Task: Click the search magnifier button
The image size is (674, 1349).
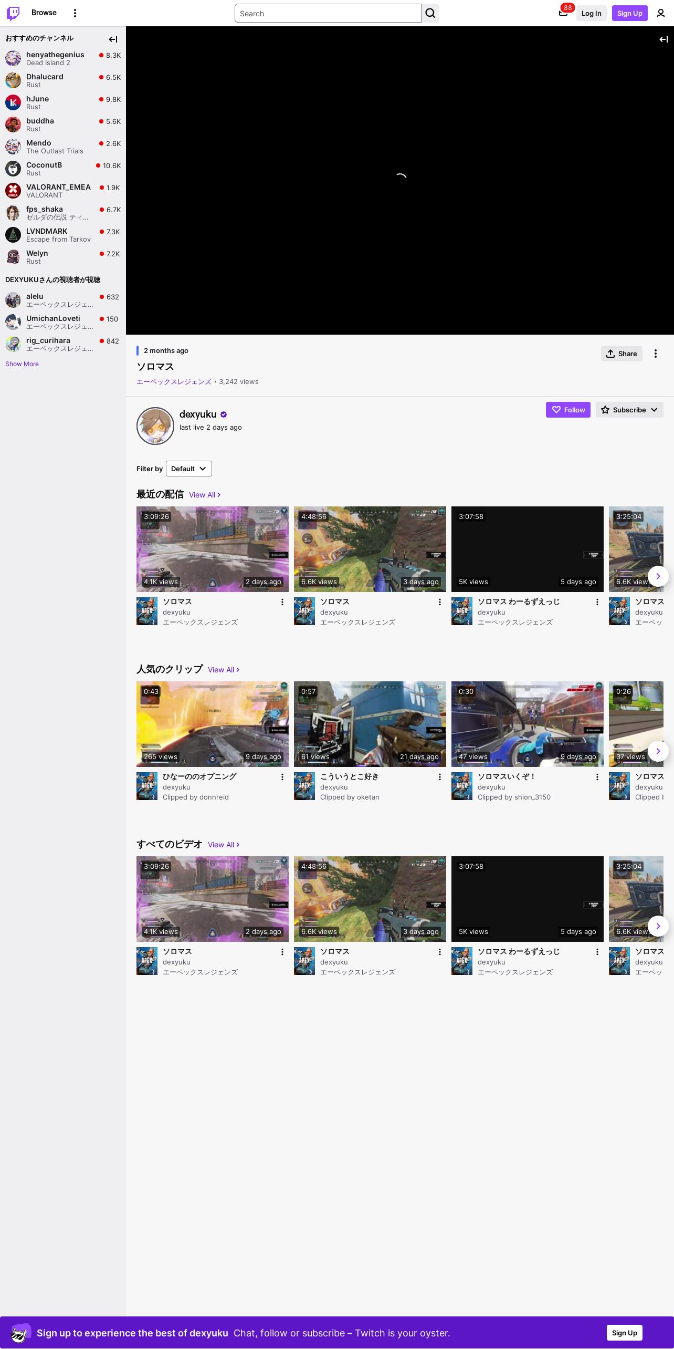Action: coord(430,13)
